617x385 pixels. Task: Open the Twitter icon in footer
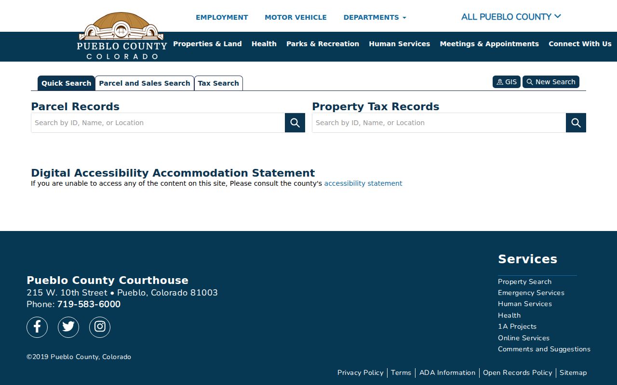pyautogui.click(x=68, y=327)
